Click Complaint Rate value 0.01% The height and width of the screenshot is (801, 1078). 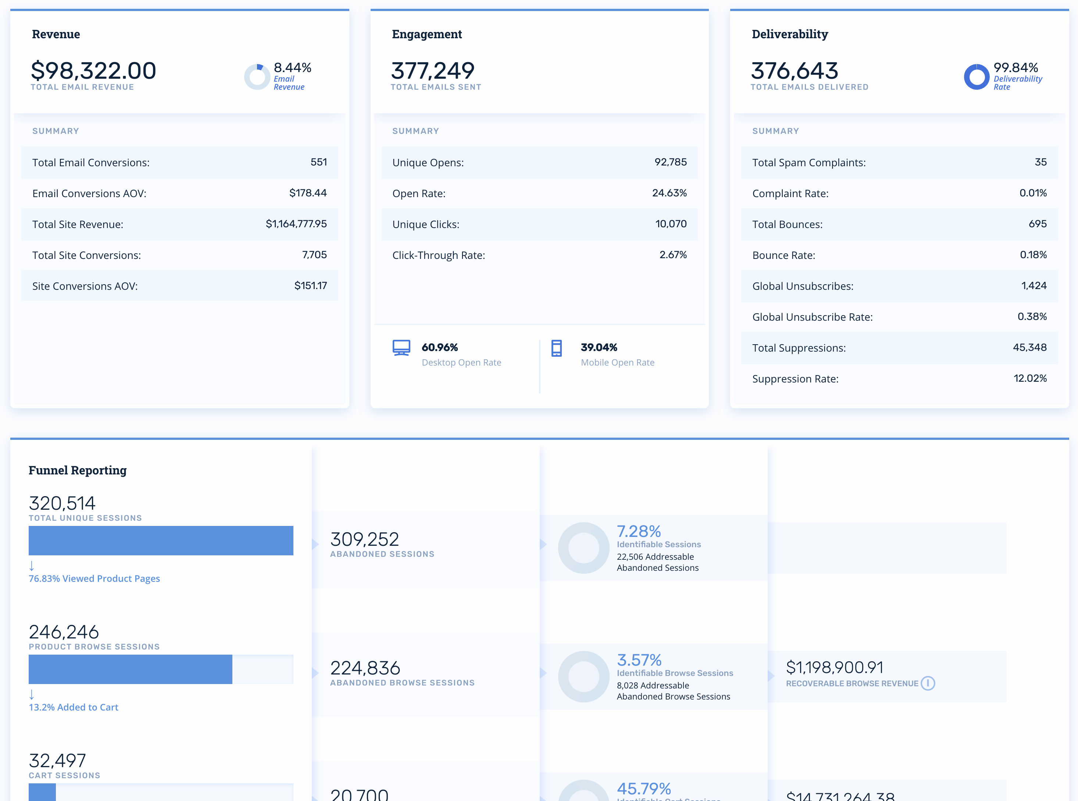coord(1033,193)
